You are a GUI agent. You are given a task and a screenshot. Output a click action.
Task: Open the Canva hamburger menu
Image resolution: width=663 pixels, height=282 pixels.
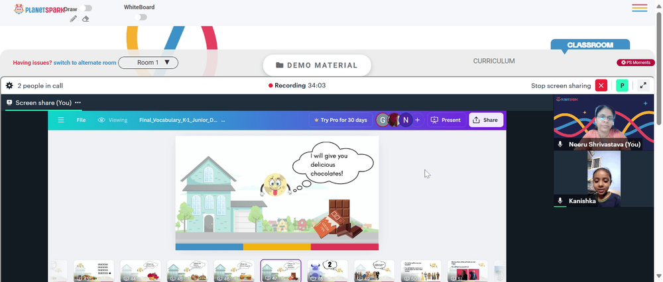click(x=61, y=120)
